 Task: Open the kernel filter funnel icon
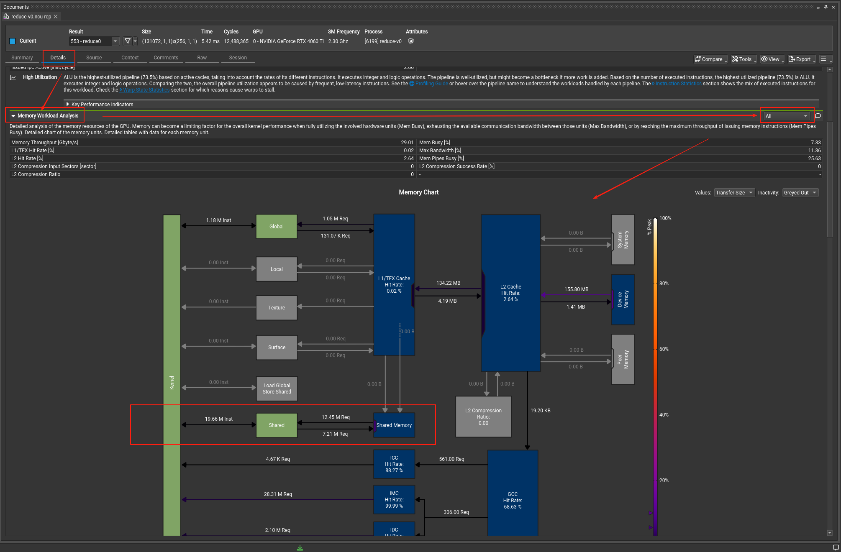(128, 41)
